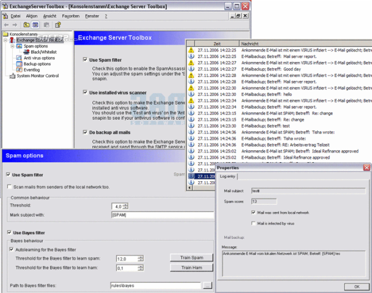
Task: Click the Train Ham button
Action: point(192,268)
